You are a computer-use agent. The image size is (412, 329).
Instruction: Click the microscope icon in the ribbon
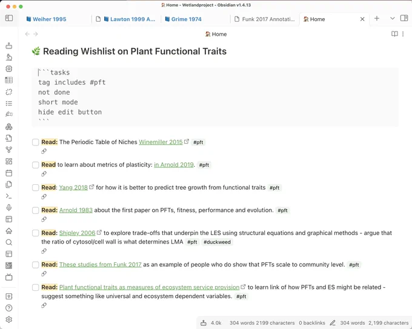click(9, 58)
